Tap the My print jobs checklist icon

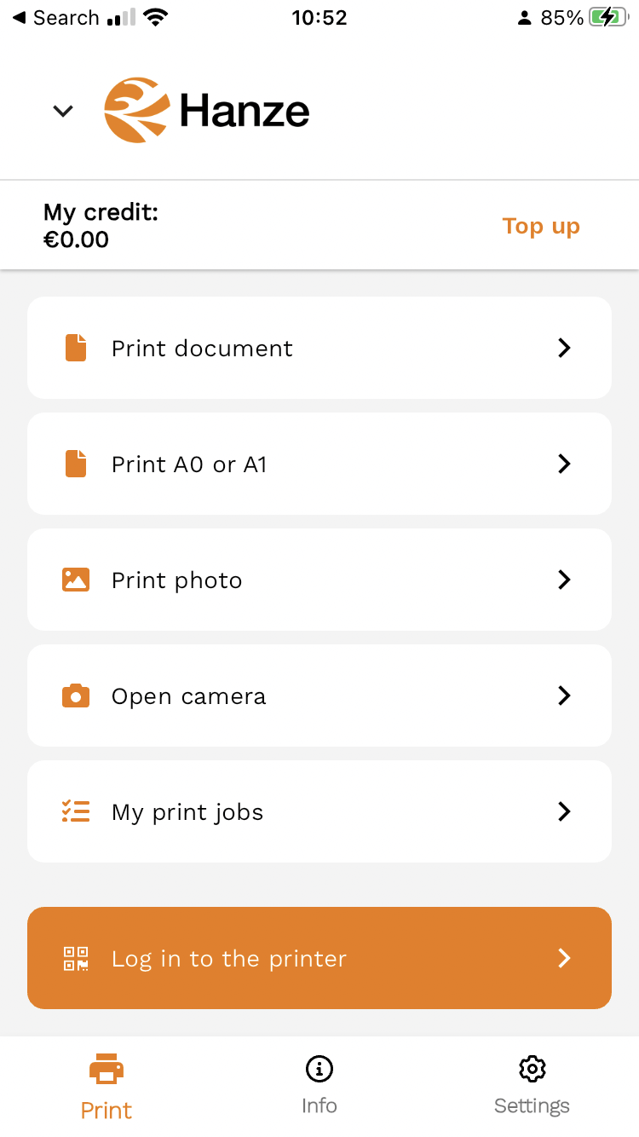coord(76,811)
